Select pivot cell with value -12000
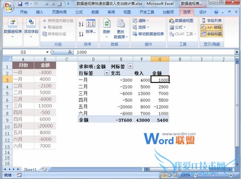This screenshot has height=179, width=241. click(x=160, y=107)
